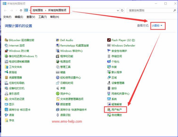Viewport: 178px width, 137px height.
Task: Open the RemoteApp 和桌面连接 icon
Action: click(x=58, y=45)
